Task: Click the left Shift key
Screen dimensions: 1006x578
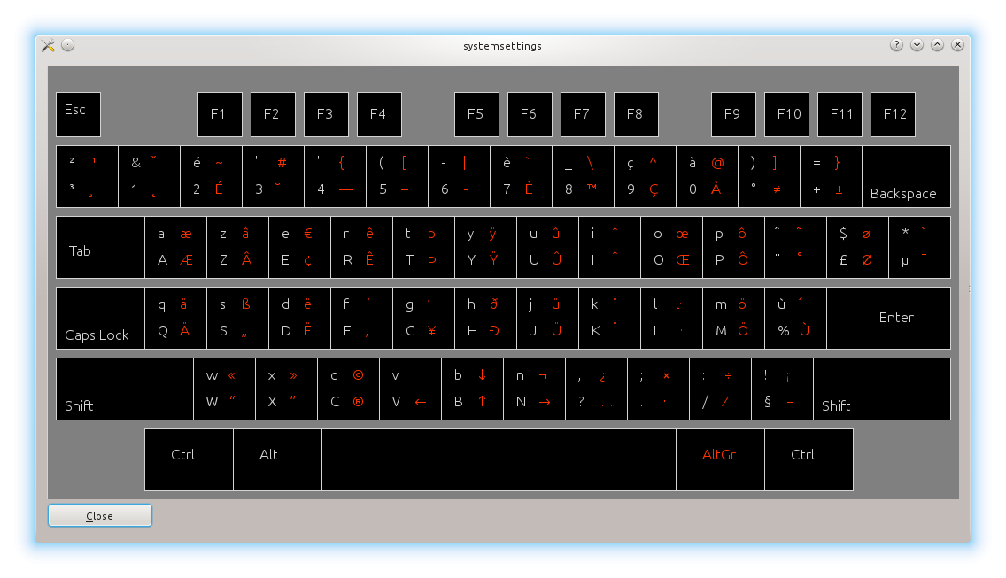Action: click(124, 389)
